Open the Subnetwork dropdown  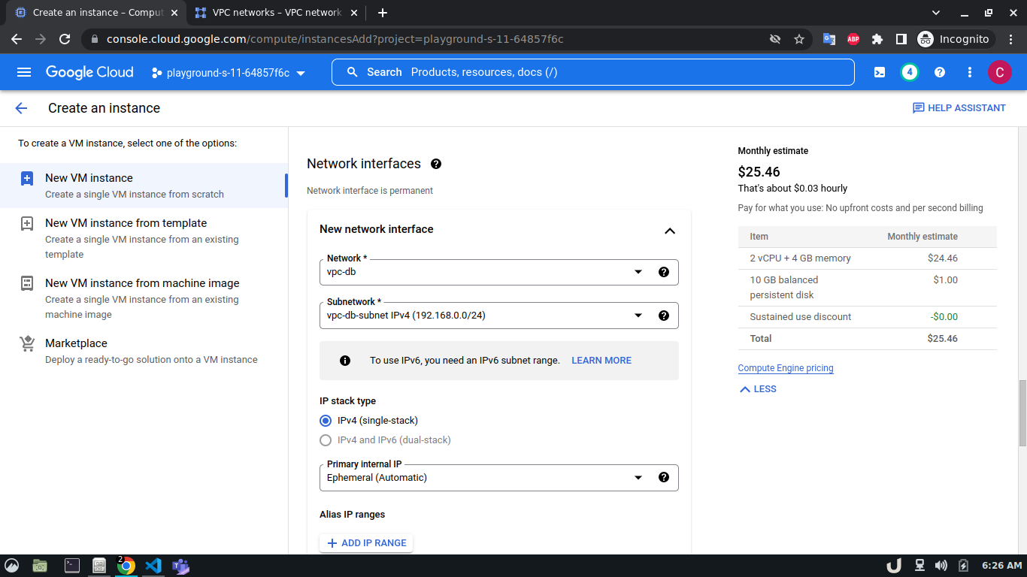click(x=498, y=316)
